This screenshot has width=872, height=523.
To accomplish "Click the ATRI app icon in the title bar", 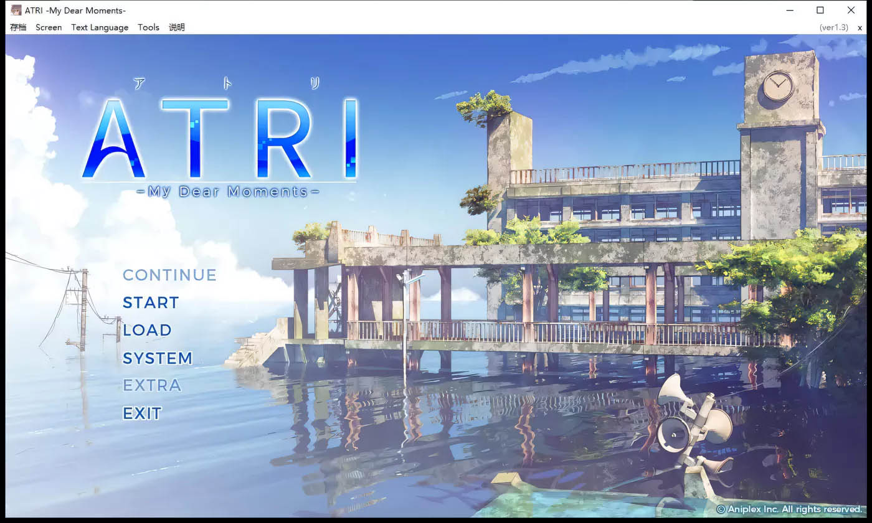I will pyautogui.click(x=16, y=9).
